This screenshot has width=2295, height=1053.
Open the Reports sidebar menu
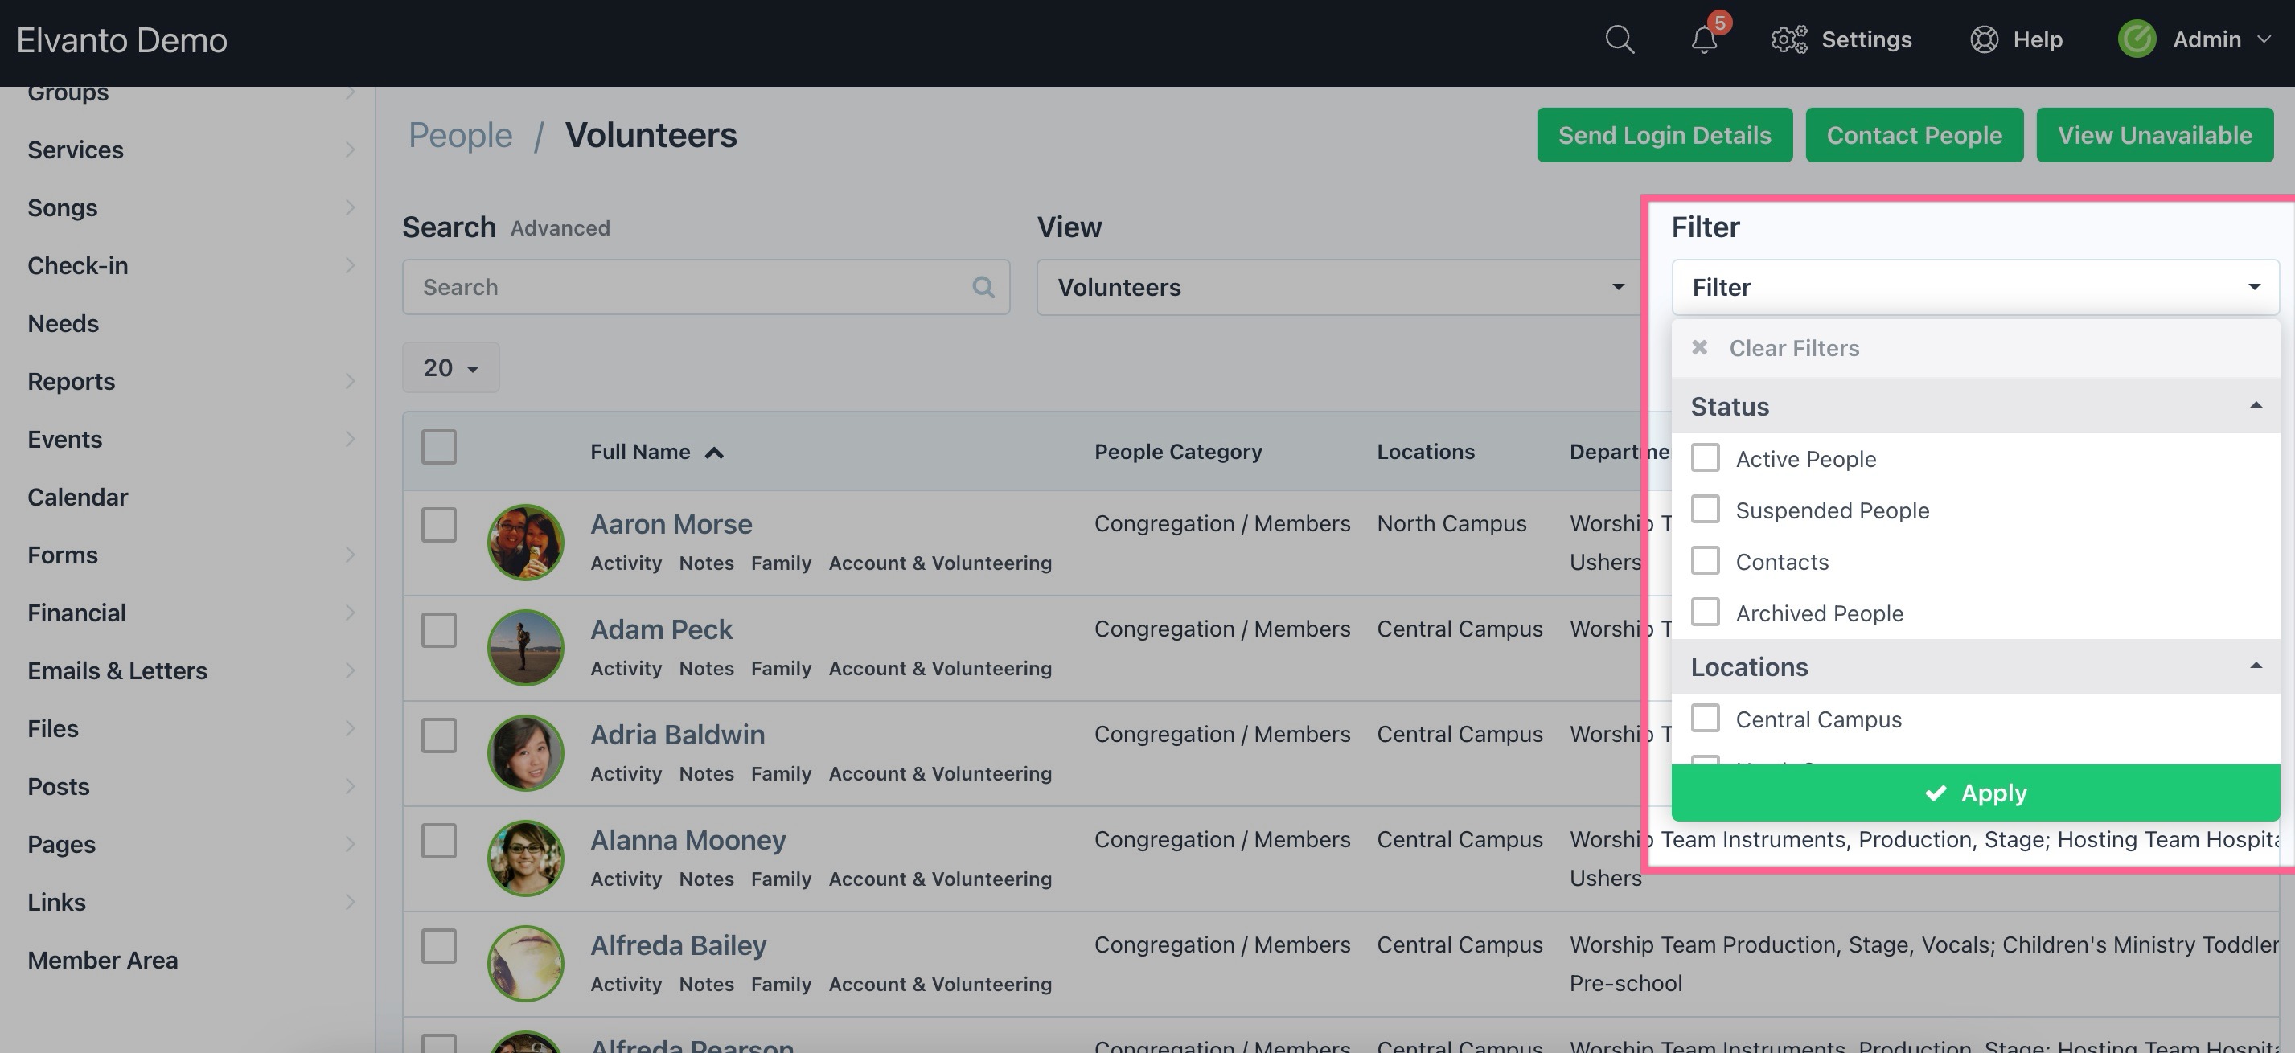72,381
